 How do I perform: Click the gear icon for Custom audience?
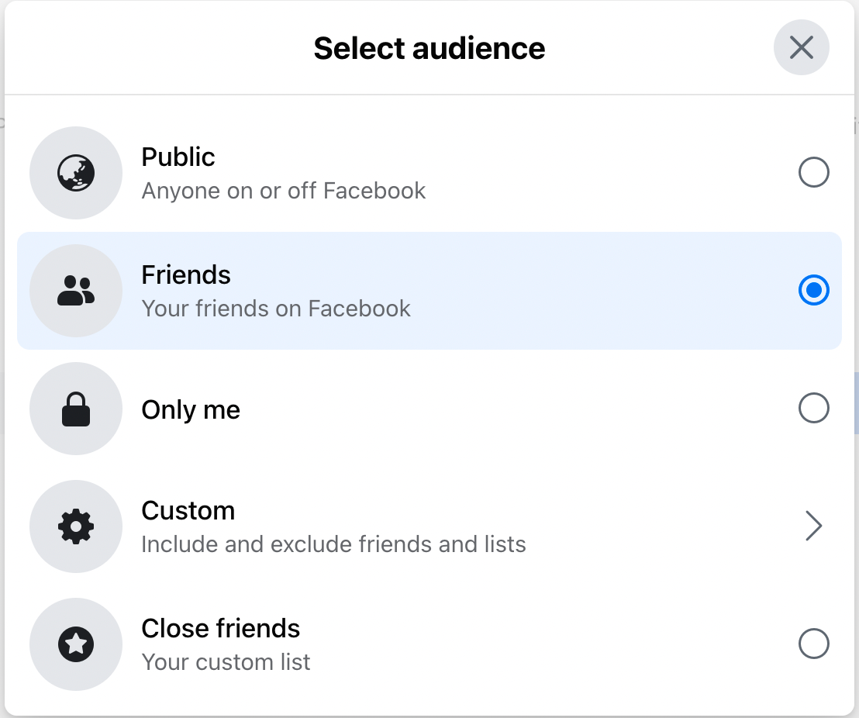(75, 526)
